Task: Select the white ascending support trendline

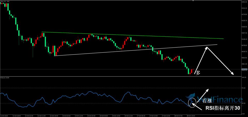Action: 129,50
